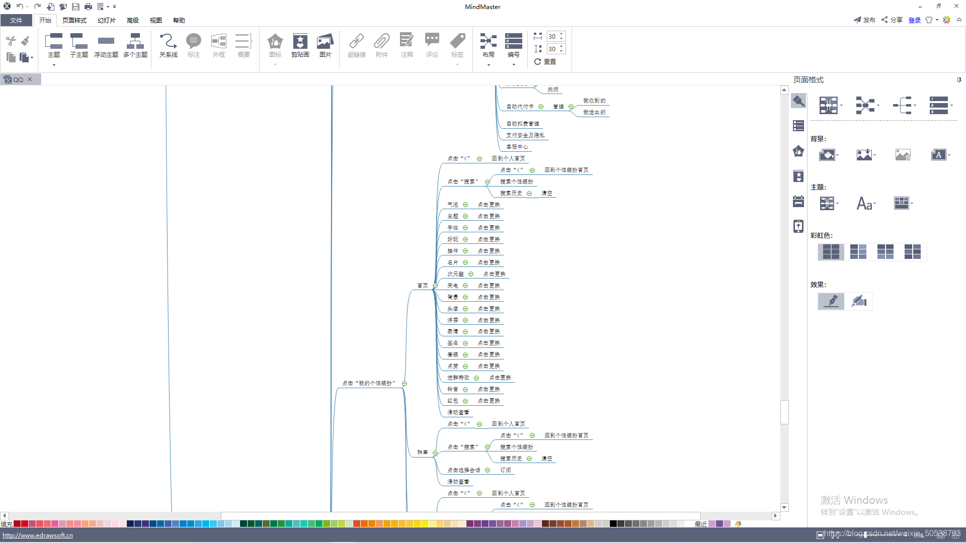Image resolution: width=966 pixels, height=543 pixels.
Task: Collapse the 进群特效 branch
Action: 476,378
